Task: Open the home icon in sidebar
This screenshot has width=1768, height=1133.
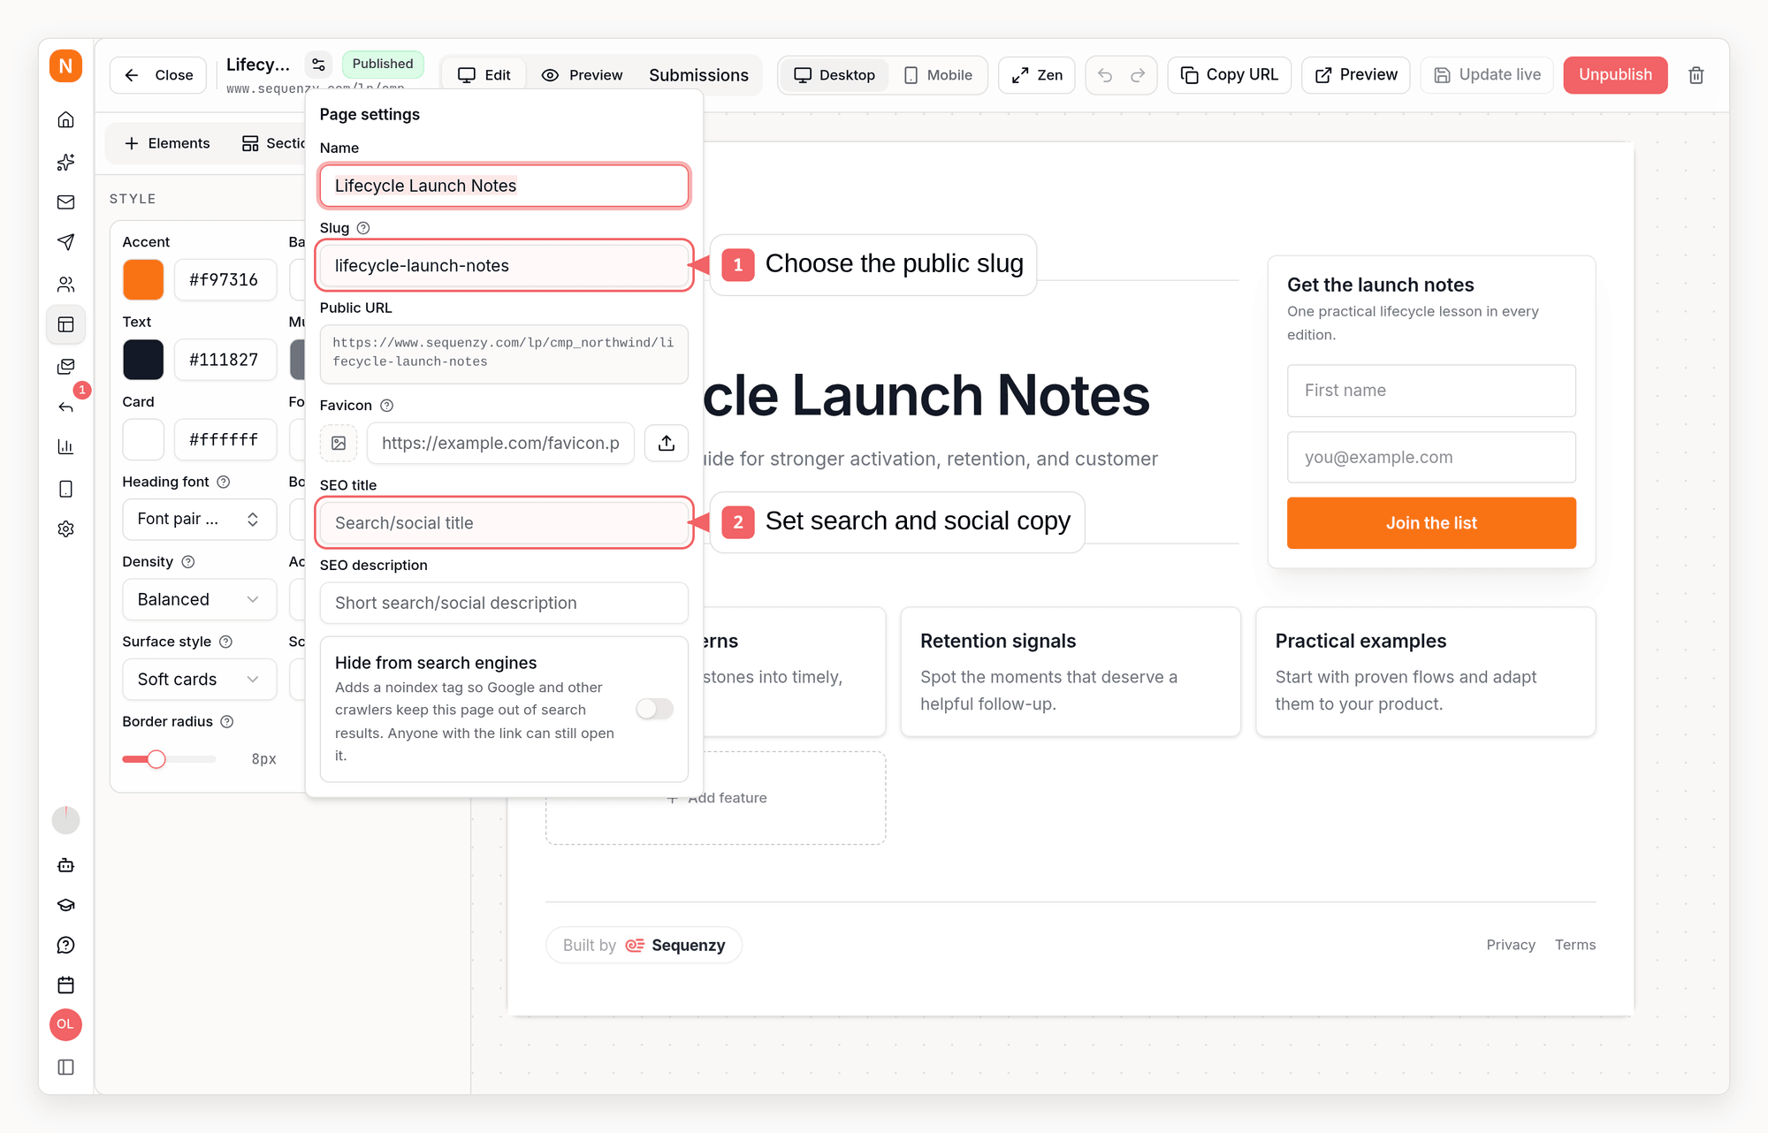Action: click(x=65, y=119)
